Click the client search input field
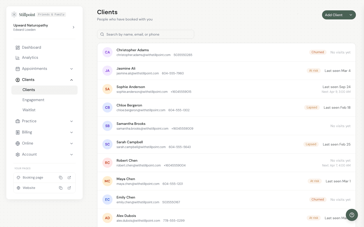The width and height of the screenshot is (364, 227). click(x=146, y=34)
